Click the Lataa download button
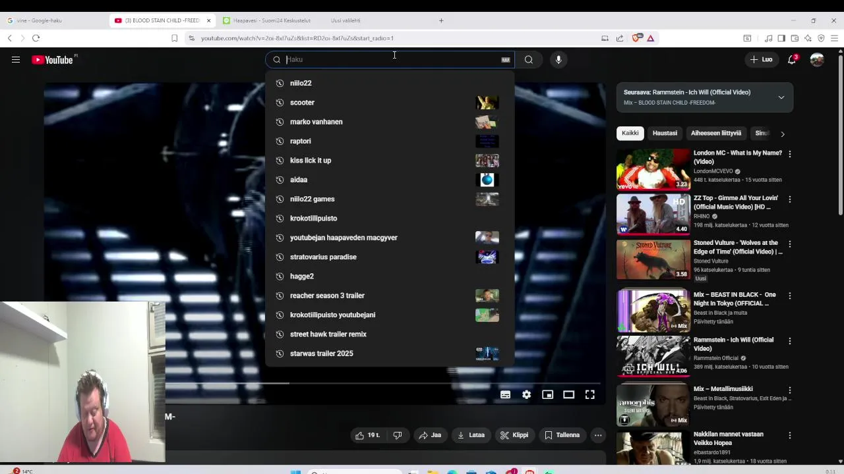The height and width of the screenshot is (474, 844). pos(471,435)
